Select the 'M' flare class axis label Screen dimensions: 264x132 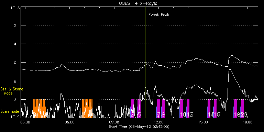click(15, 44)
